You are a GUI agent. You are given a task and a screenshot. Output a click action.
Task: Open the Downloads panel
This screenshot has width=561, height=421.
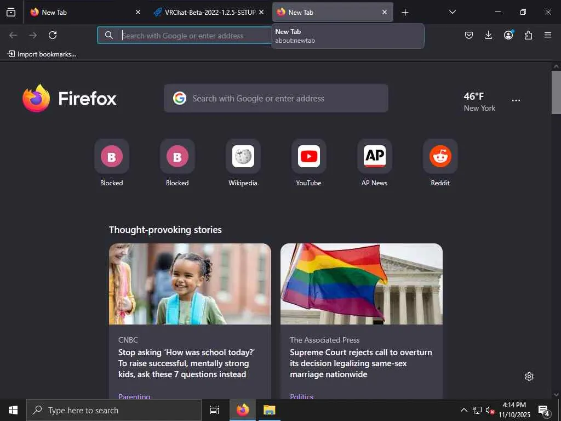(x=488, y=35)
